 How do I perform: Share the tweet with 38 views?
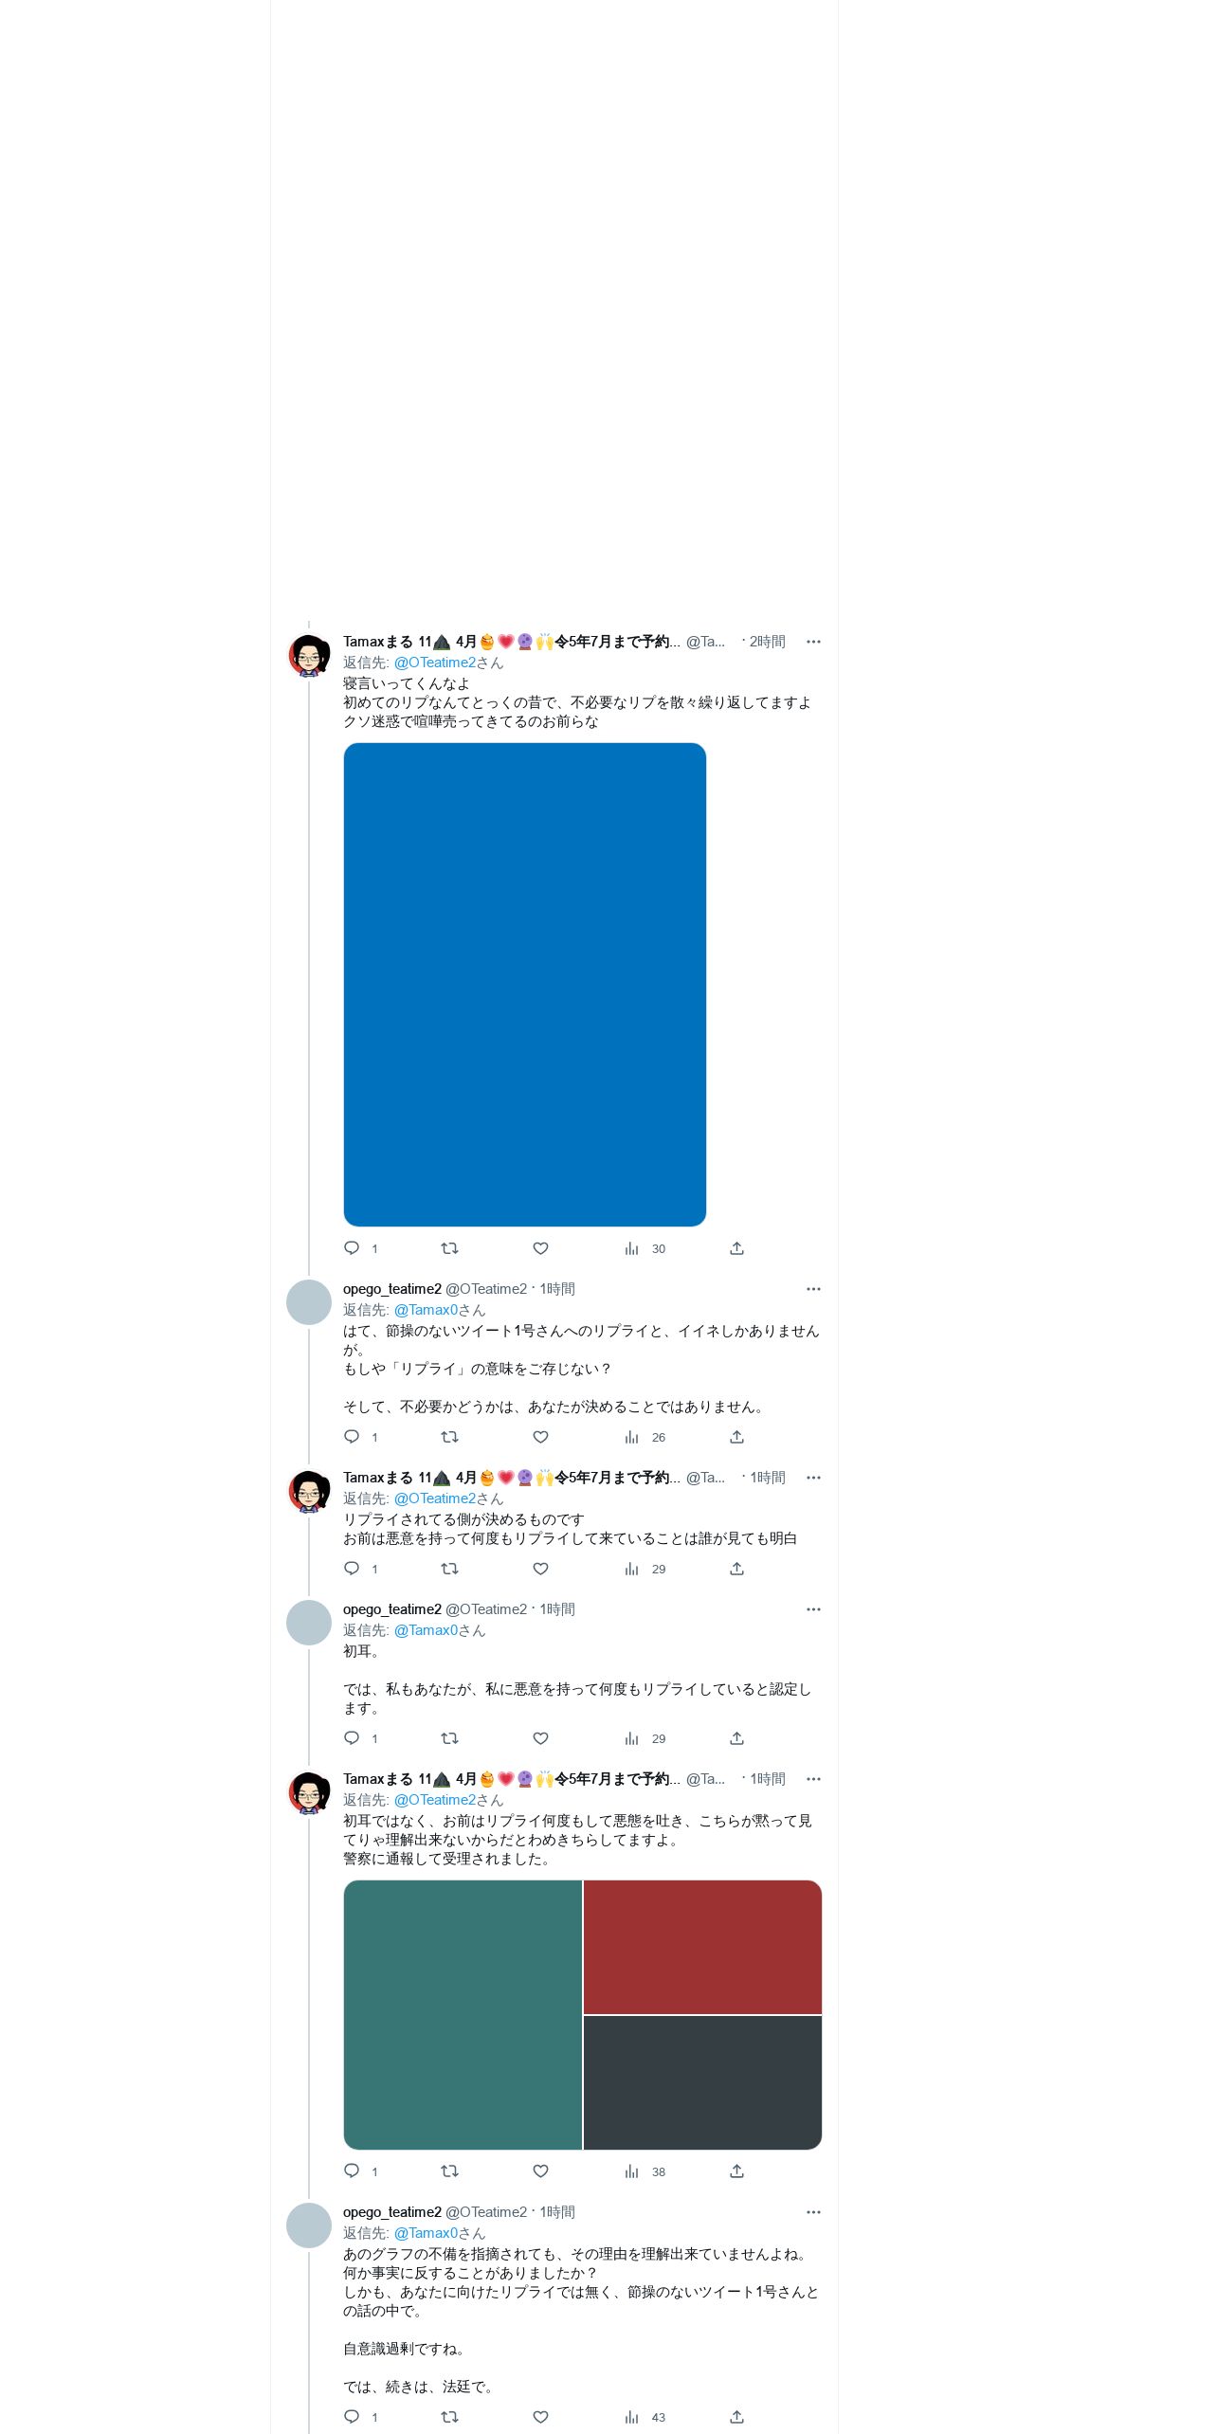coord(737,2171)
